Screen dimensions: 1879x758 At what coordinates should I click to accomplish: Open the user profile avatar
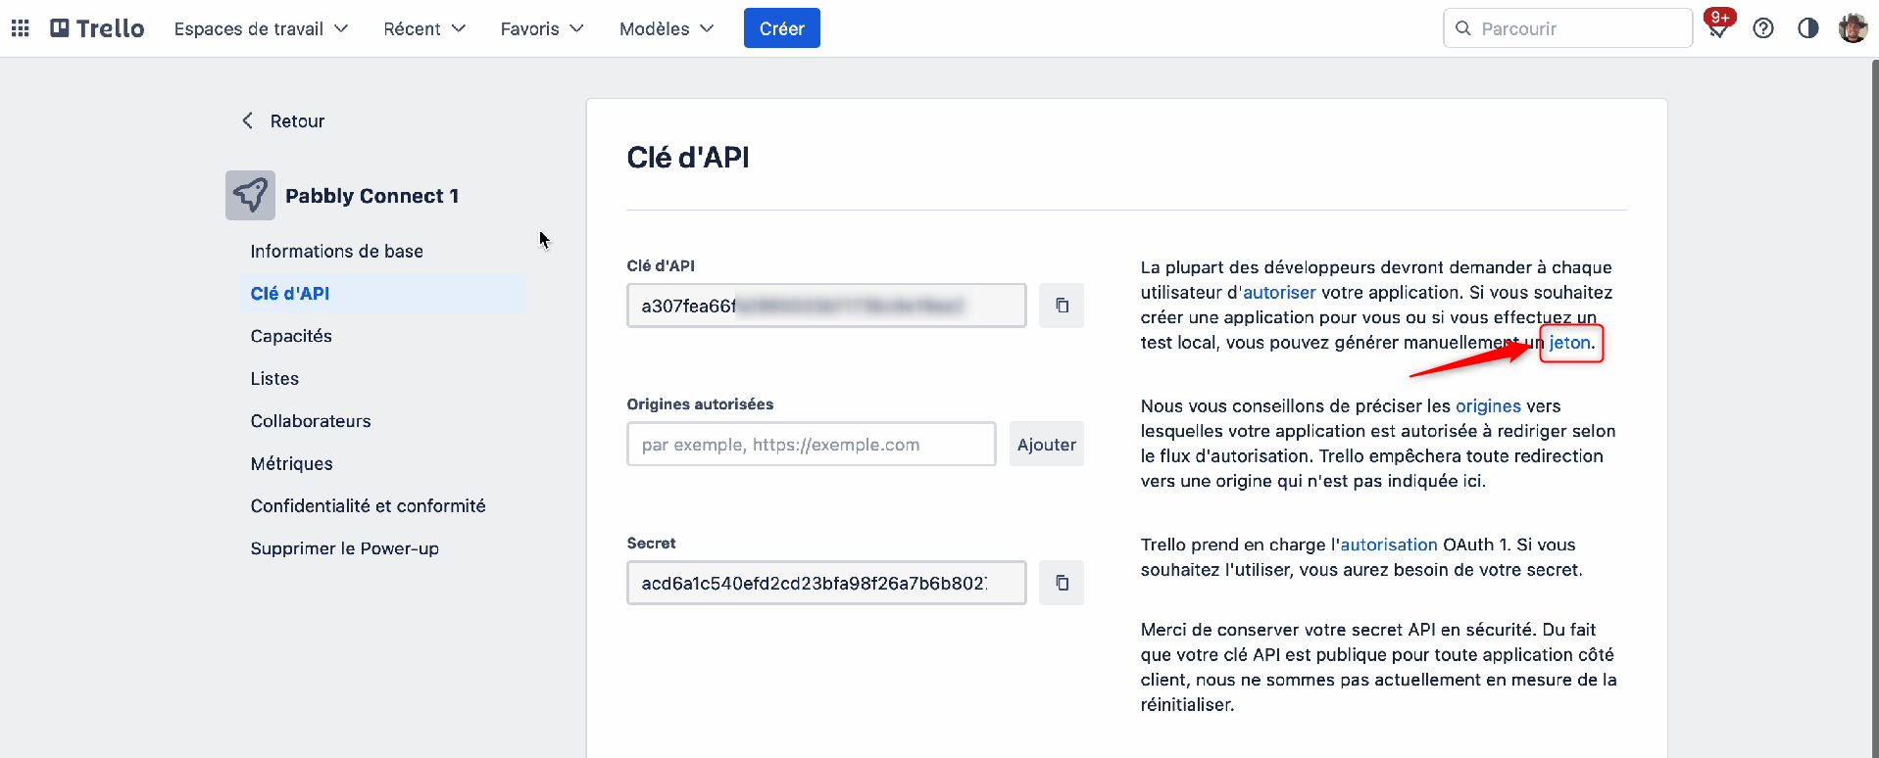click(x=1853, y=28)
